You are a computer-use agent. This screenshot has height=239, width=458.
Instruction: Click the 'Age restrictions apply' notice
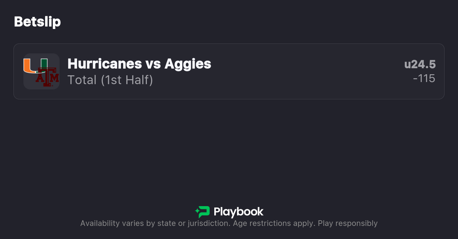pos(274,223)
